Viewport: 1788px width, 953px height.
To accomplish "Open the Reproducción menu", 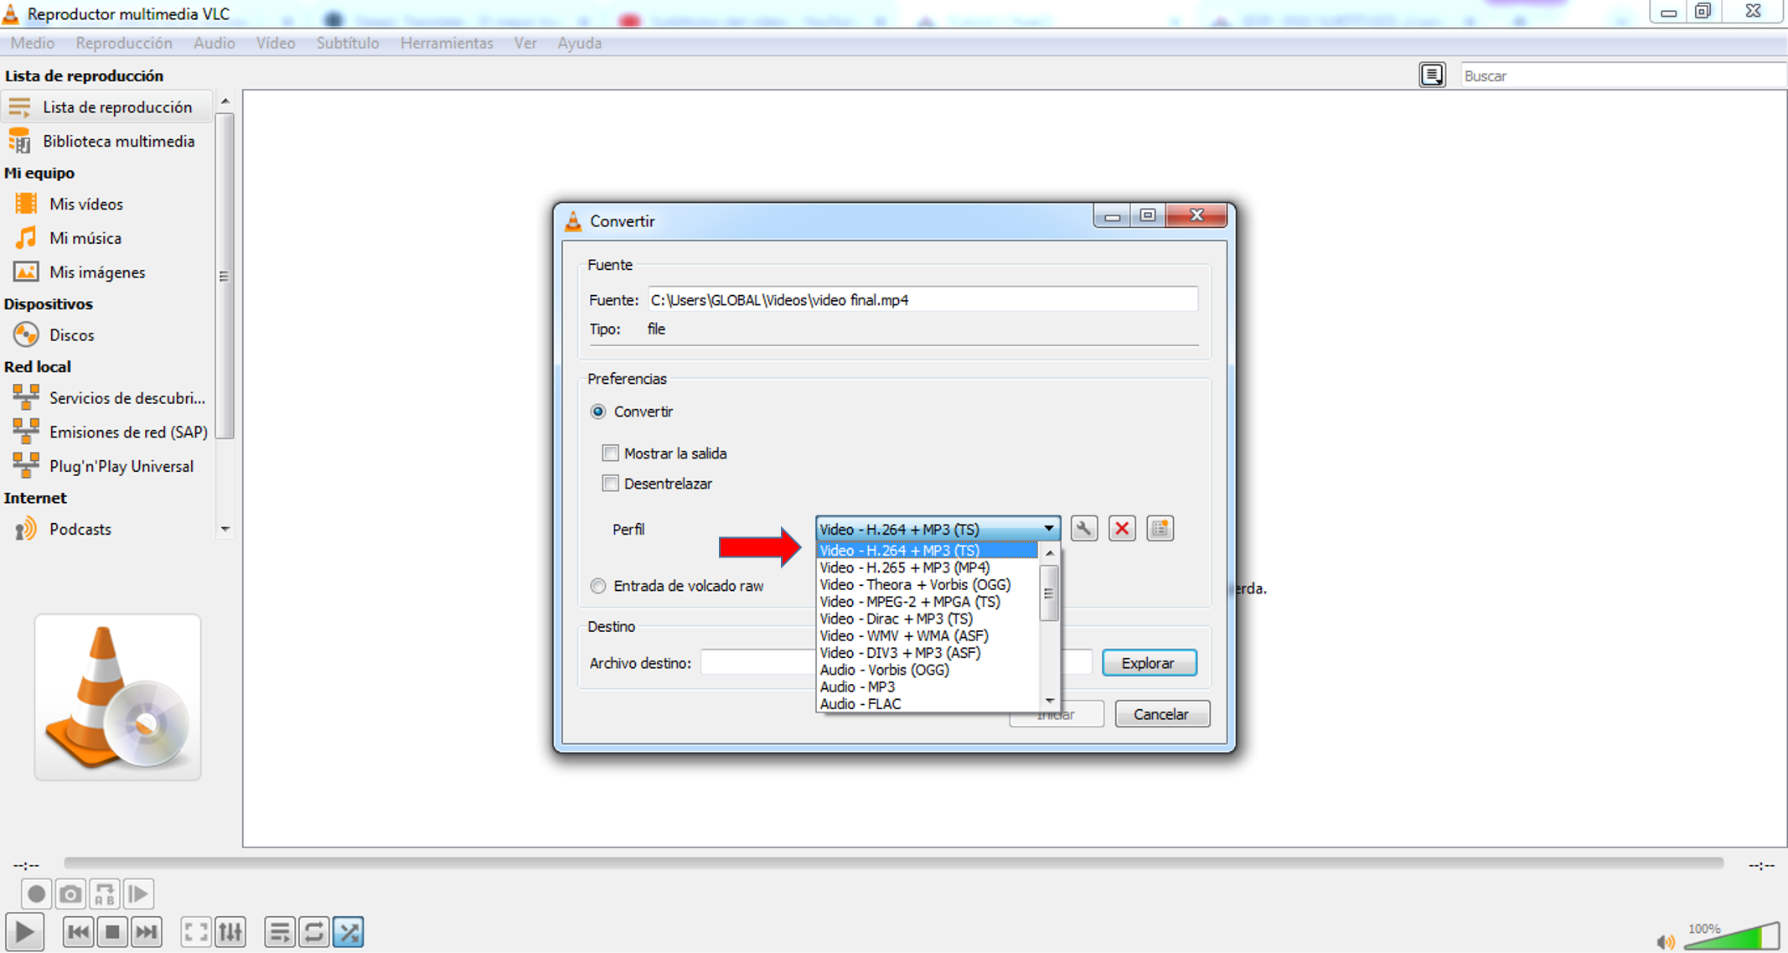I will coord(124,43).
